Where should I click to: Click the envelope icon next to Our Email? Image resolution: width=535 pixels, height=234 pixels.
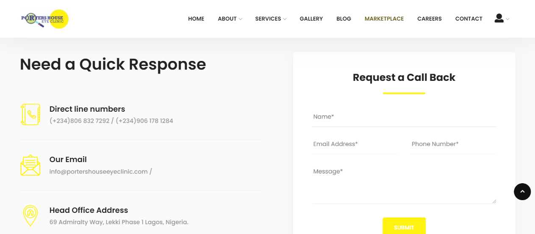(x=30, y=165)
